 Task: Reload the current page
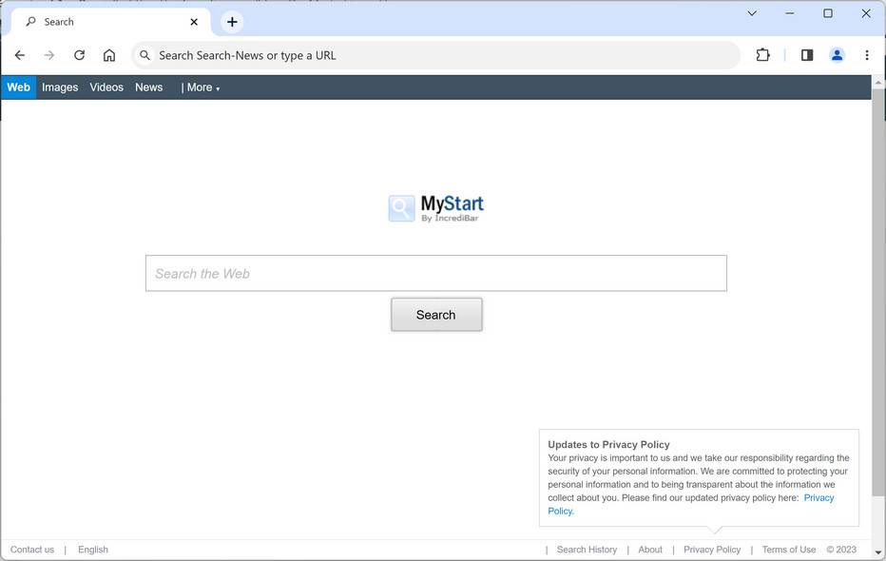click(79, 54)
